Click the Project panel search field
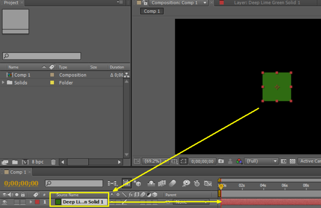The image size is (321, 208). [42, 56]
